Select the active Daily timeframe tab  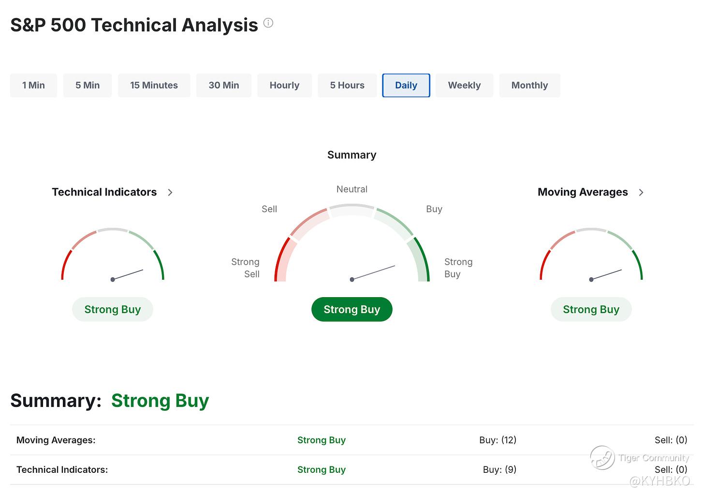[406, 85]
